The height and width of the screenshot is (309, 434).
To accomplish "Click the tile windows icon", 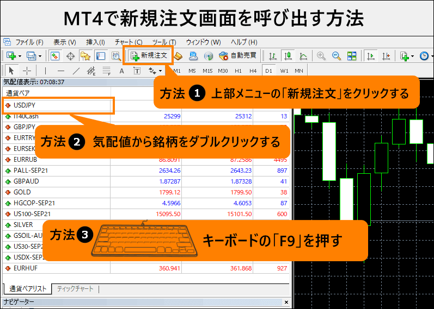I will 352,56.
